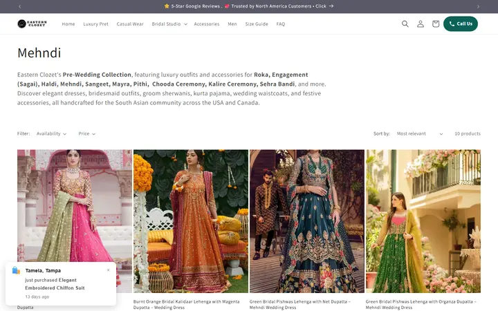
Task: Open Men menu item
Action: [x=232, y=23]
